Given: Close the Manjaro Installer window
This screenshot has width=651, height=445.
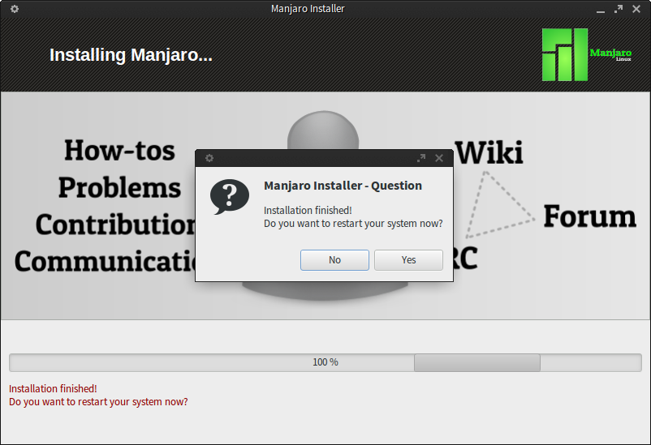Looking at the screenshot, I should (636, 9).
